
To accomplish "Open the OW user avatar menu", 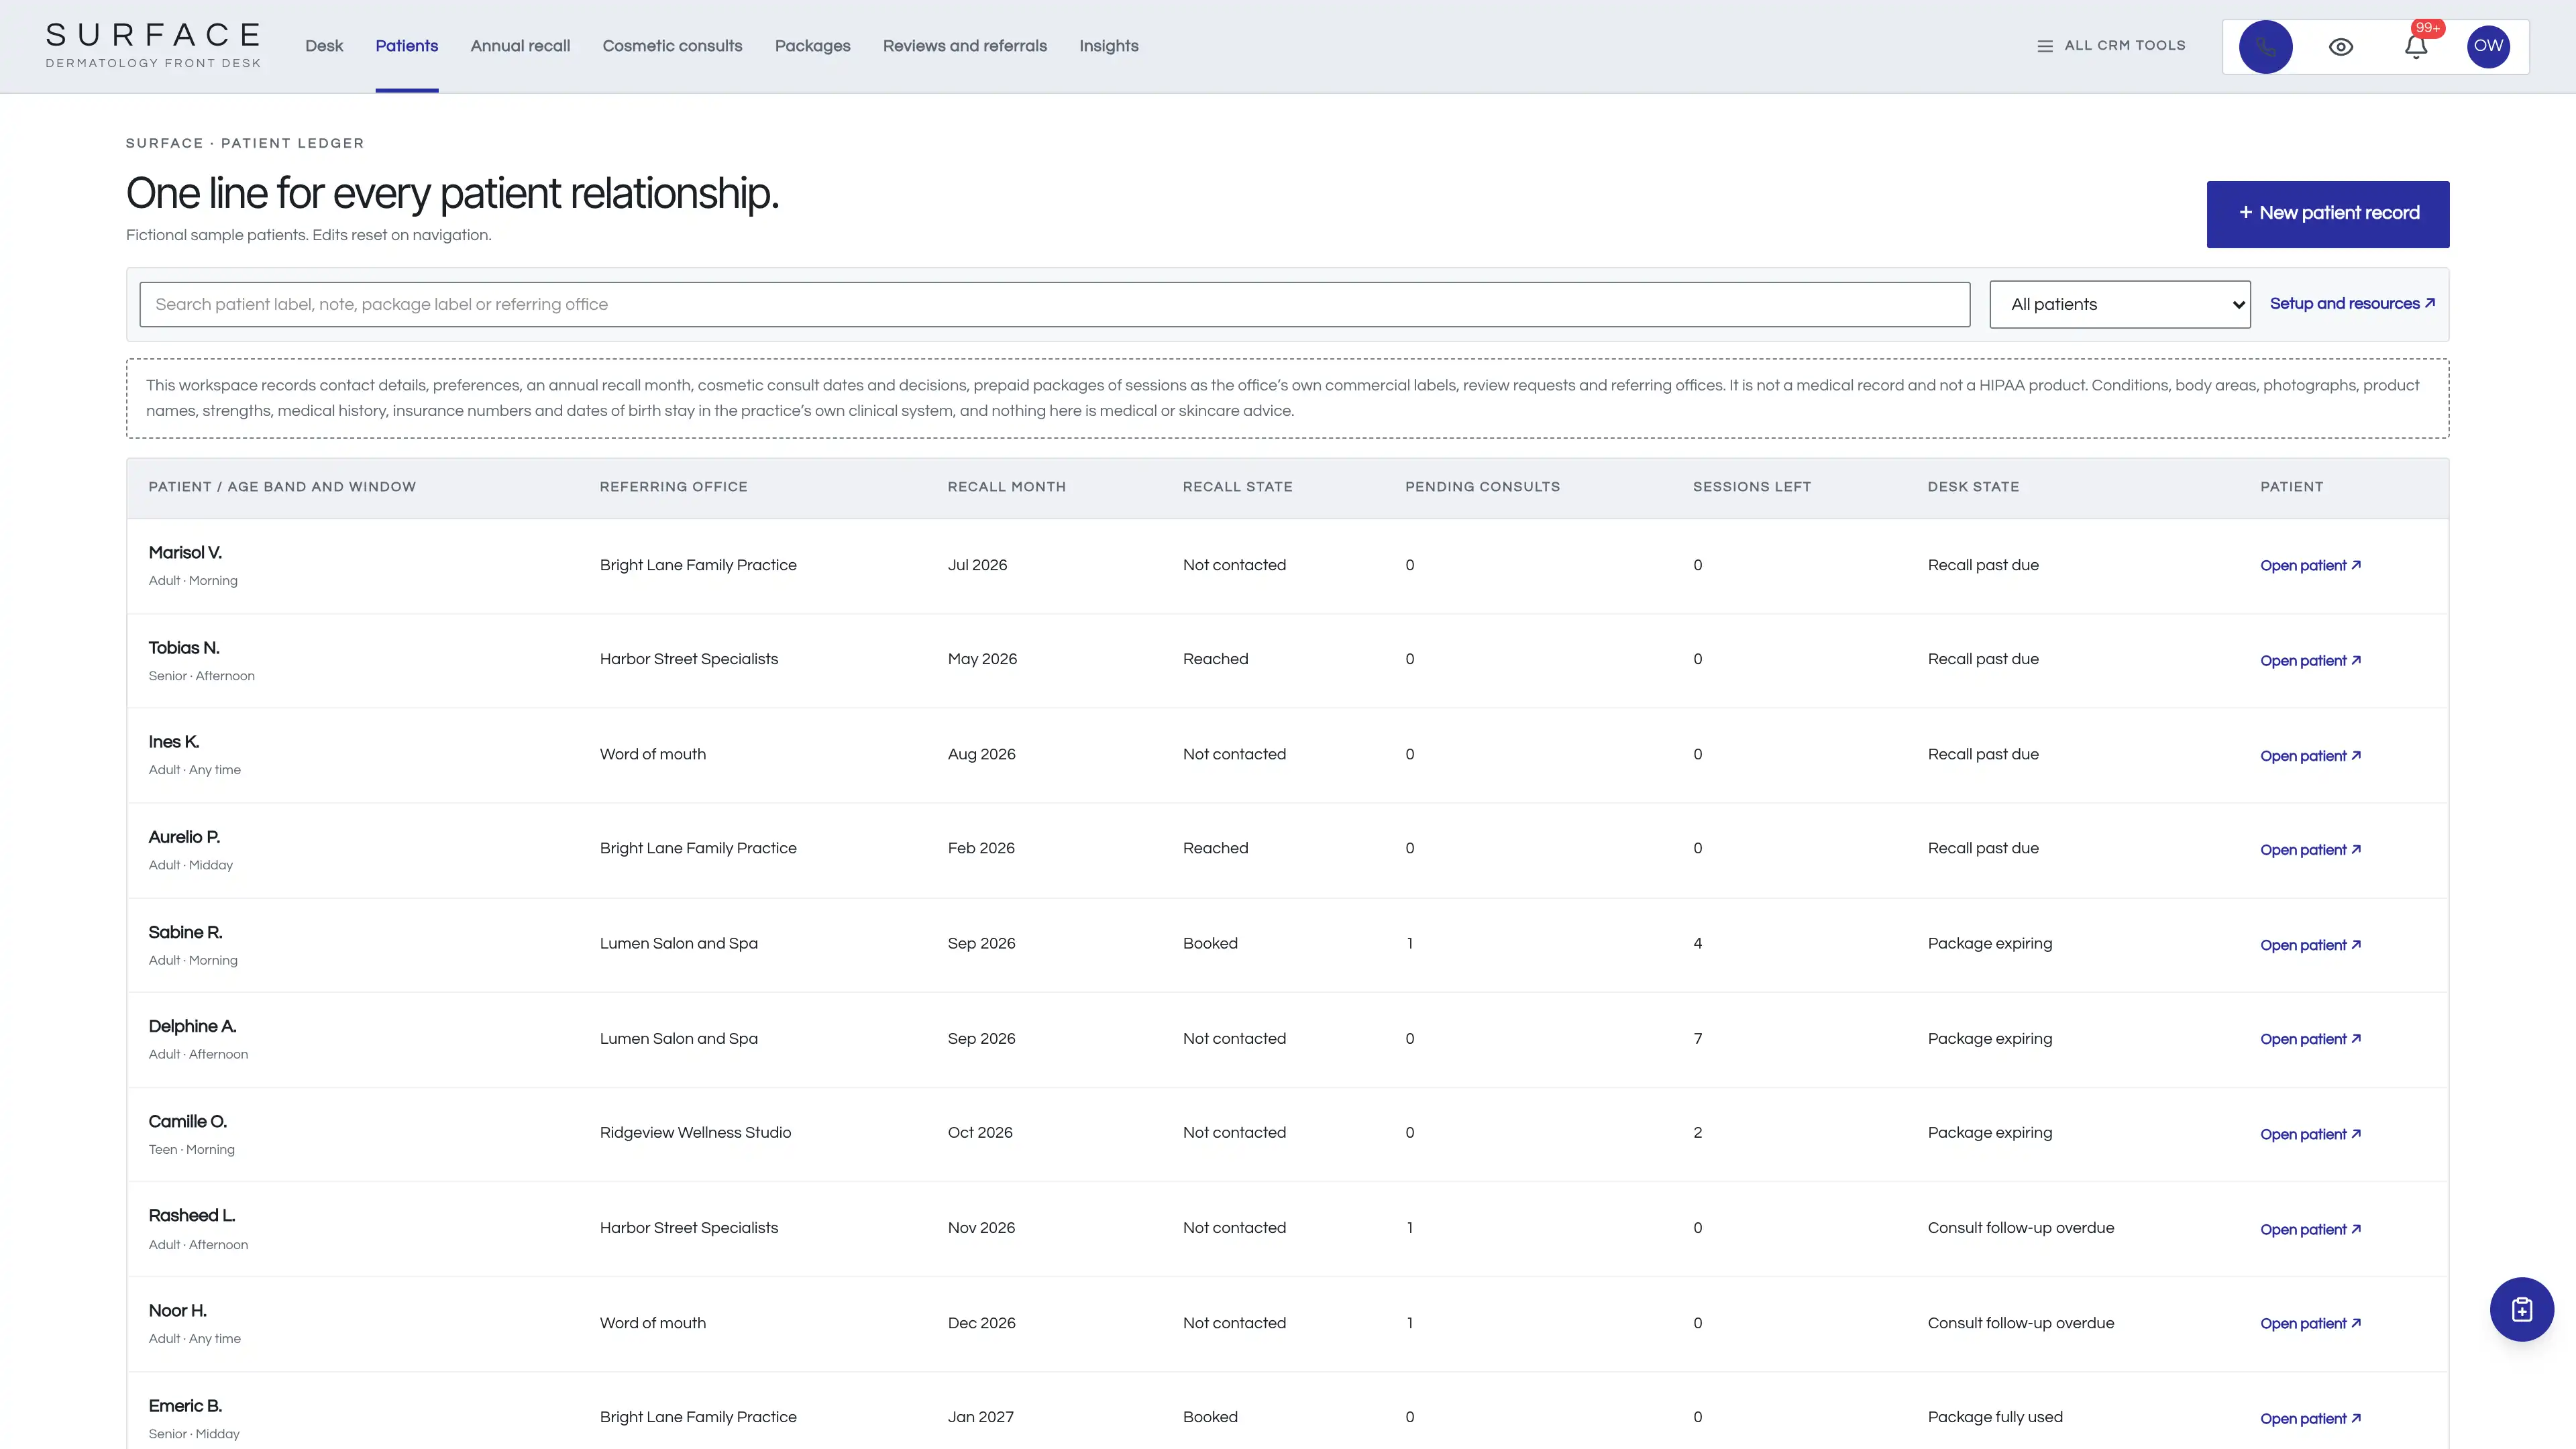I will [2488, 46].
